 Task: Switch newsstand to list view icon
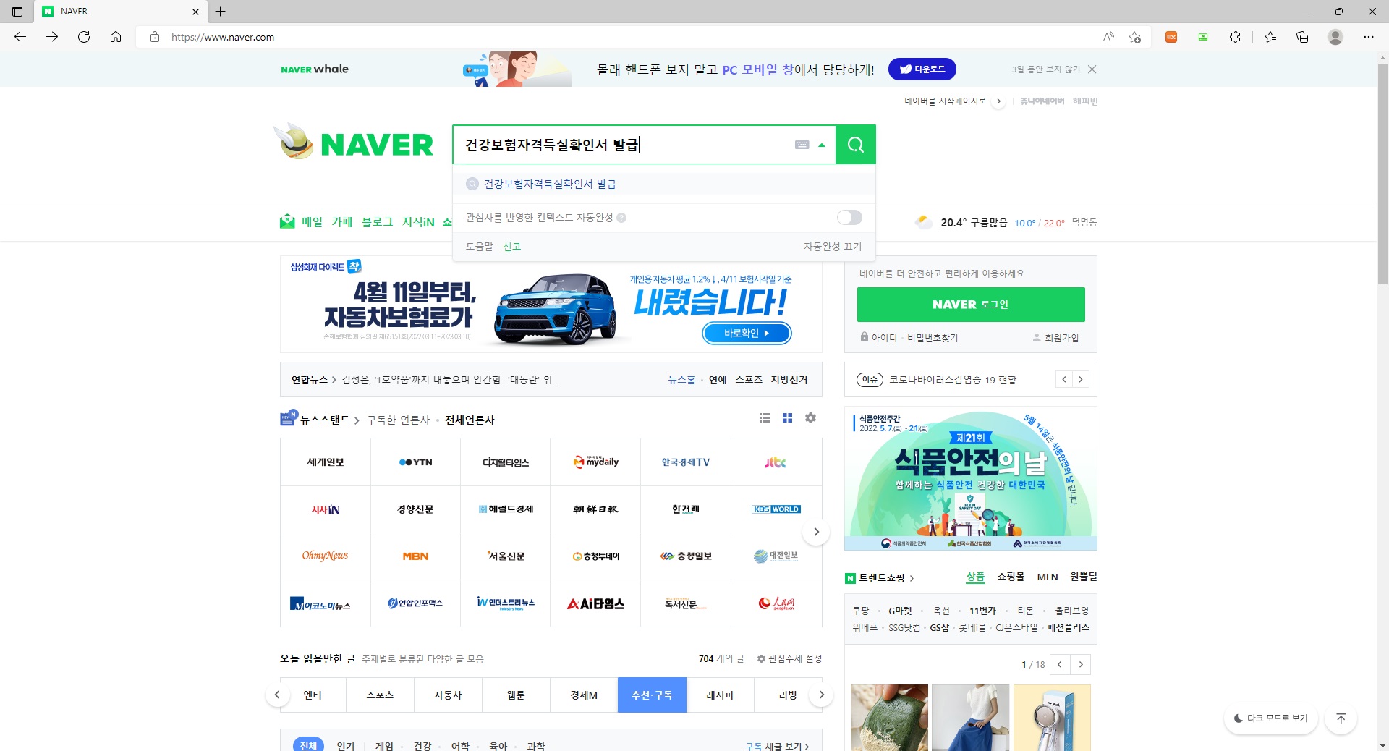click(x=765, y=418)
